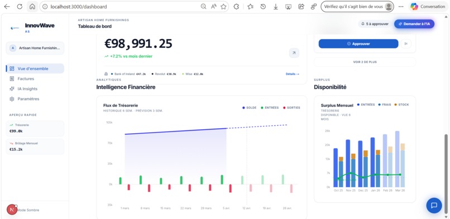Click the Paramètres gear icon
Image resolution: width=450 pixels, height=219 pixels.
[x=12, y=99]
